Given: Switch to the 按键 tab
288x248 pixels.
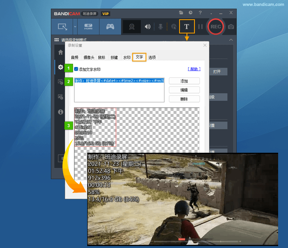Looking at the screenshot, I should pyautogui.click(x=114, y=57).
